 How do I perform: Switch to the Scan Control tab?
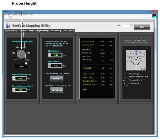click(69, 31)
